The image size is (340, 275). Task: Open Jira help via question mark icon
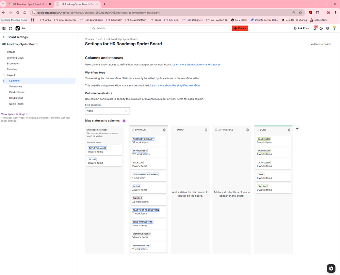coord(321,28)
